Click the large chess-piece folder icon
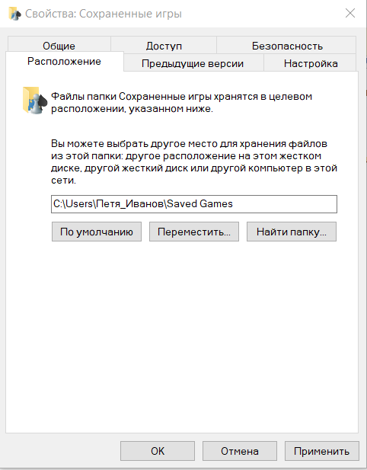 click(35, 100)
